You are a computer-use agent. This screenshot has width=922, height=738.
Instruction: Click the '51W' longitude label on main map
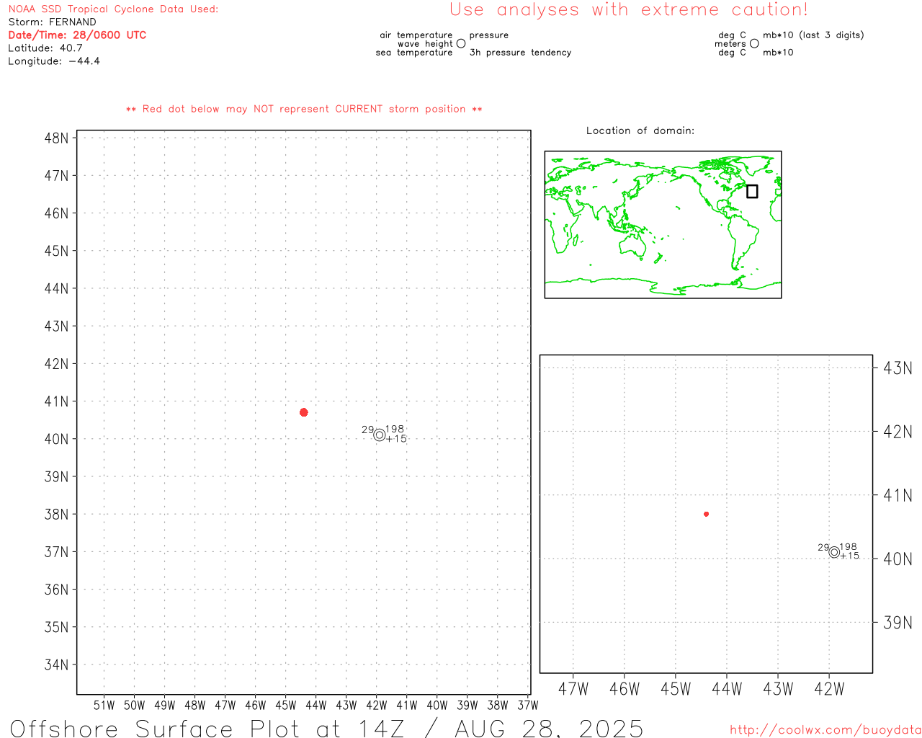(104, 706)
